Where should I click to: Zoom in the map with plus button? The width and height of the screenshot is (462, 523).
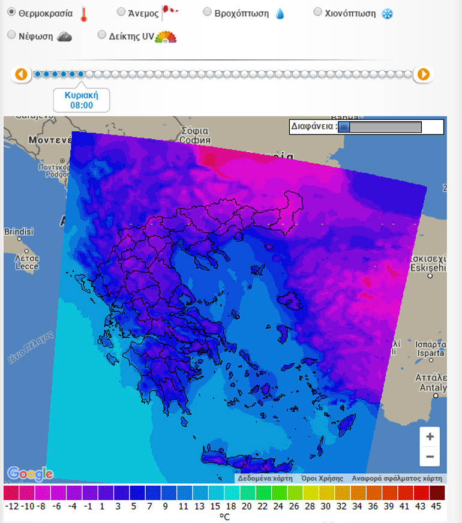click(430, 437)
